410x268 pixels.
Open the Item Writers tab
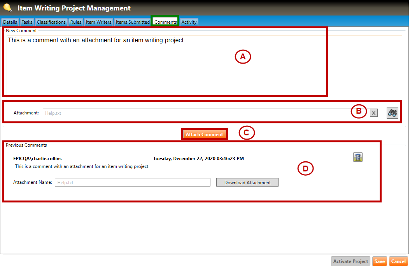click(x=98, y=22)
